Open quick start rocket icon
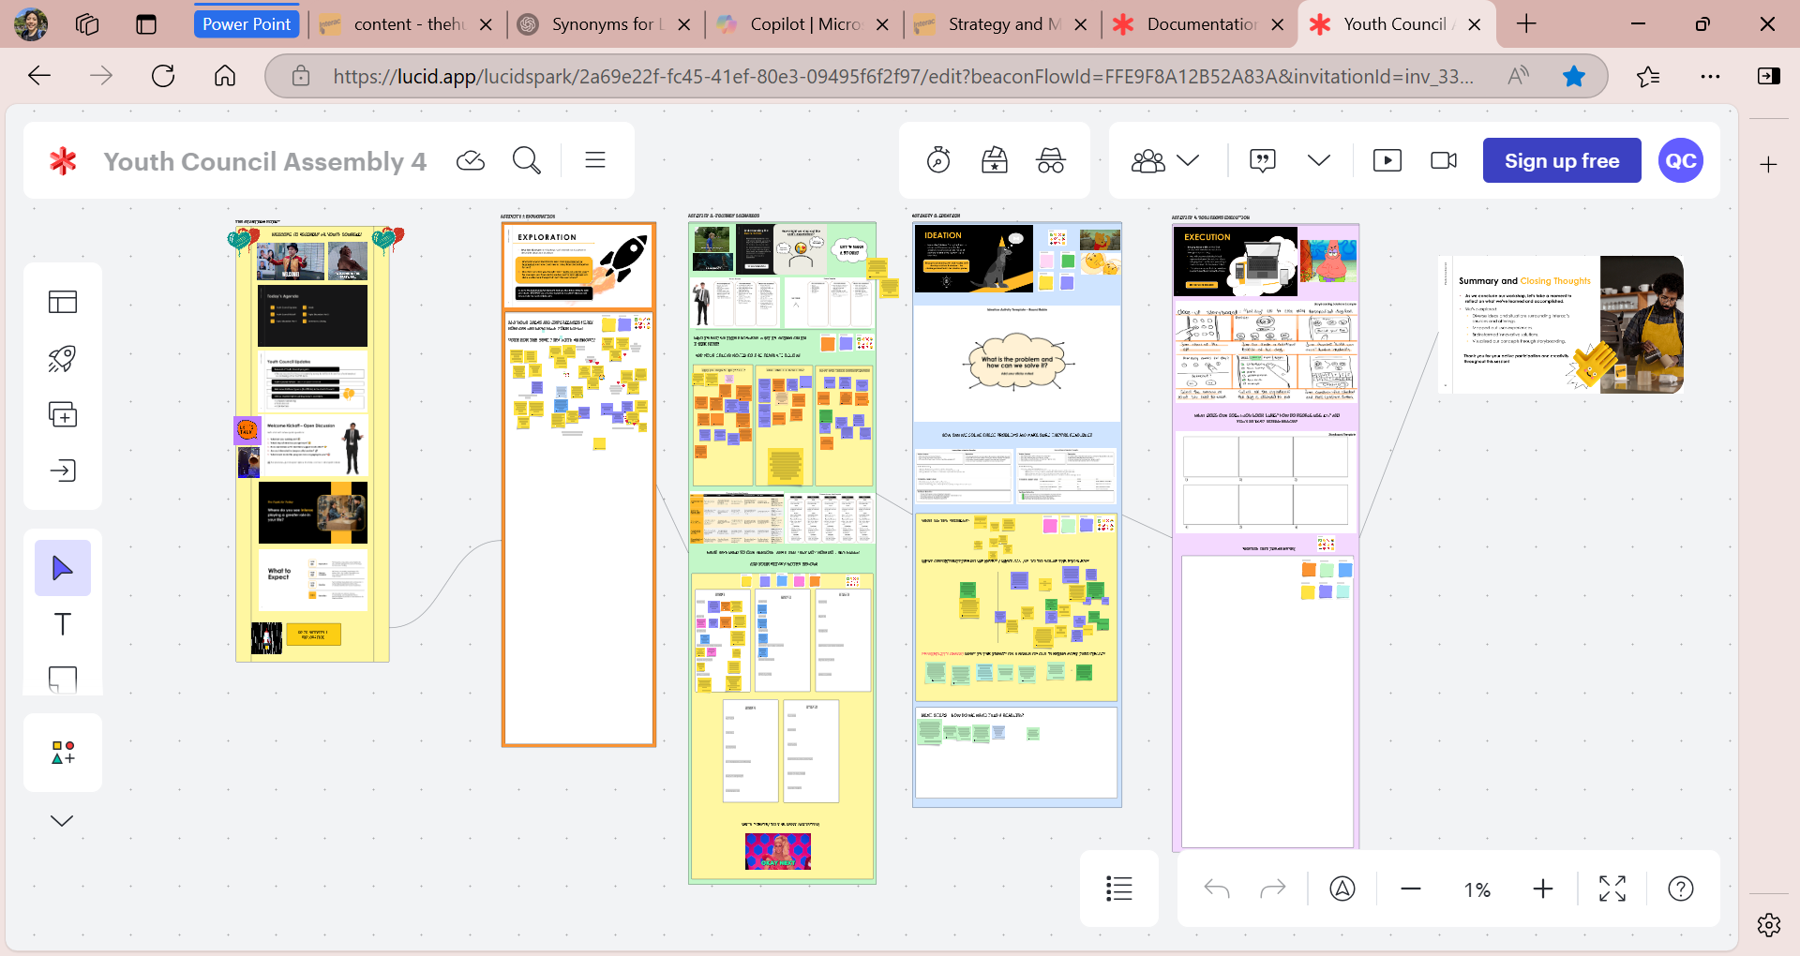Image resolution: width=1800 pixels, height=956 pixels. (62, 358)
